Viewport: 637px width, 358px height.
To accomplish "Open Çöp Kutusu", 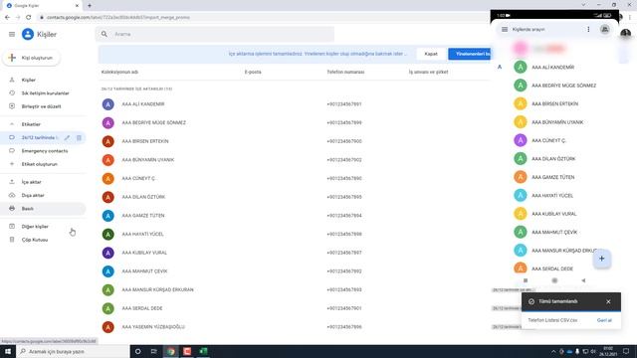I will 35,240.
